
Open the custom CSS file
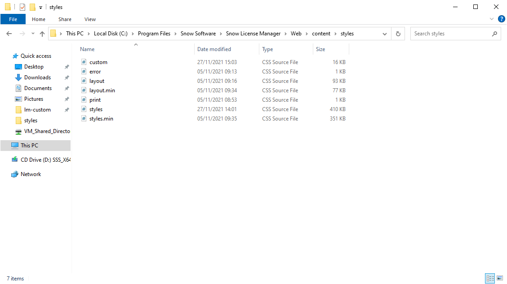[x=98, y=62]
